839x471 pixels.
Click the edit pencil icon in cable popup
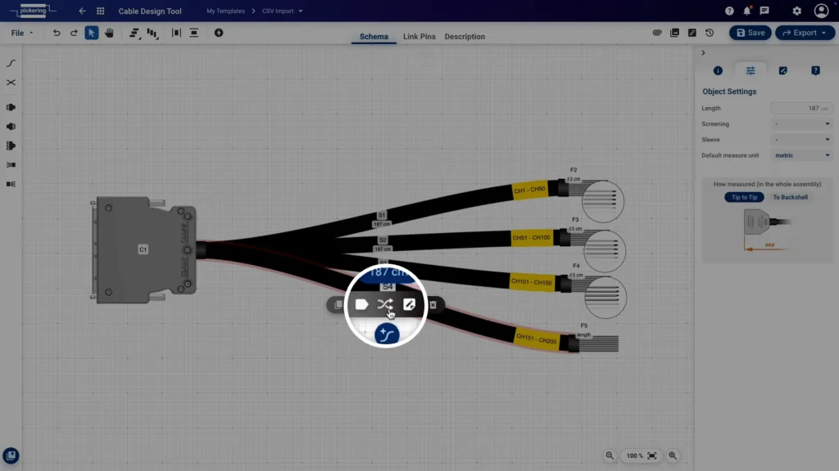click(410, 304)
